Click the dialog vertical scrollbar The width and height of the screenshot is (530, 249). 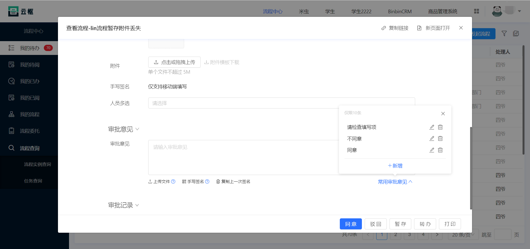coord(471,168)
